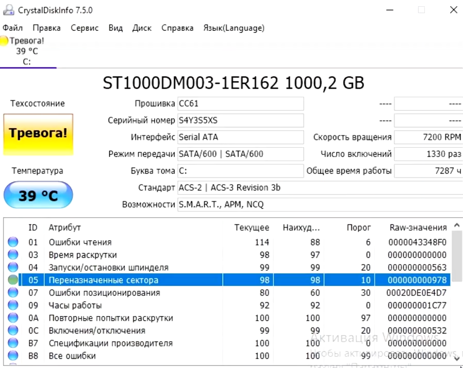Open the Диск menu

tap(142, 28)
